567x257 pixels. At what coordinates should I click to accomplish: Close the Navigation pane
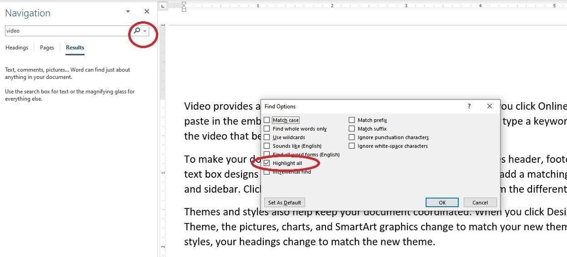147,11
